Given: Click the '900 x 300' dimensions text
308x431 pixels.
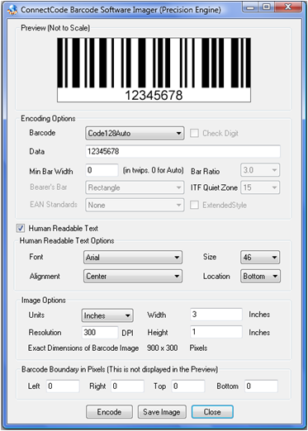Looking at the screenshot, I should tap(162, 348).
